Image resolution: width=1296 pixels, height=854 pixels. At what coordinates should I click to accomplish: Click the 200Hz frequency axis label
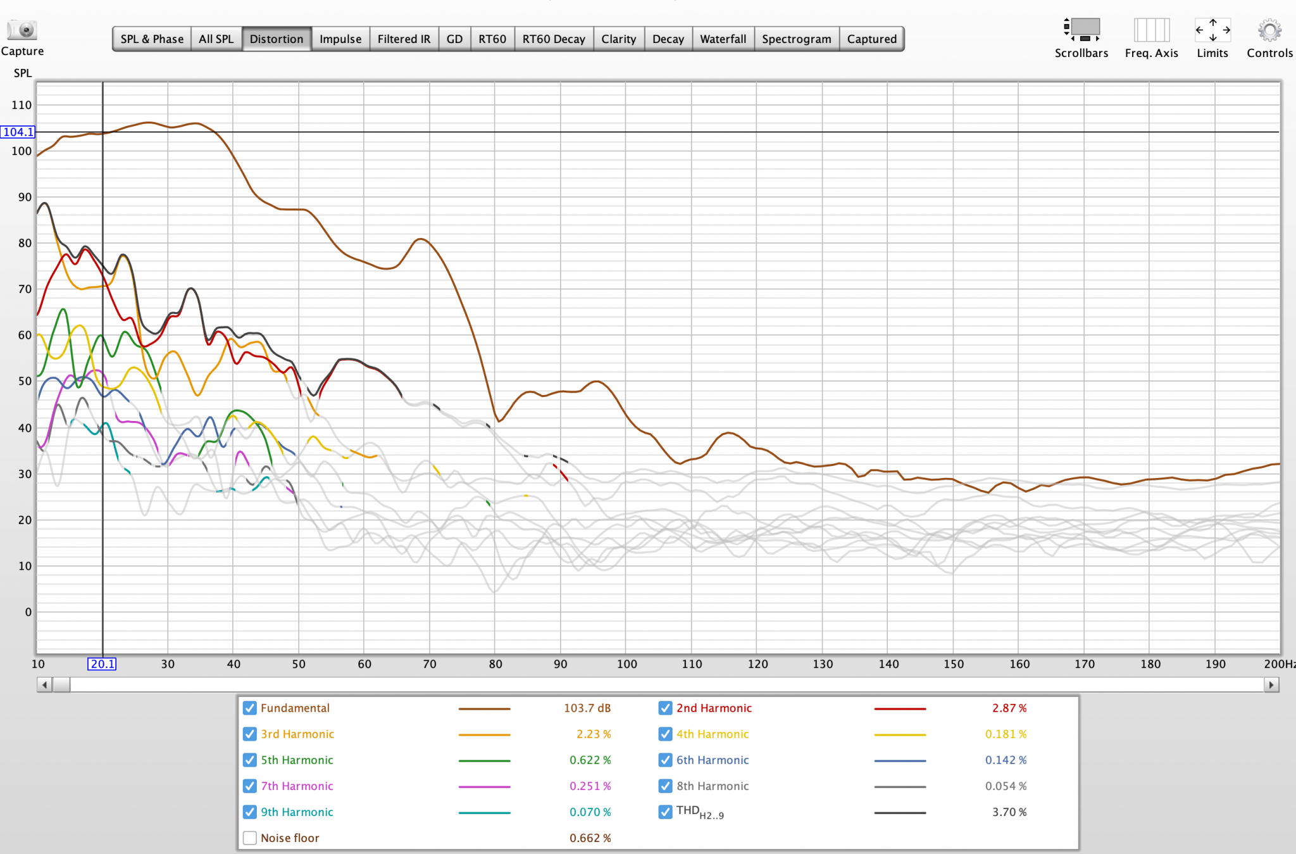click(1280, 664)
